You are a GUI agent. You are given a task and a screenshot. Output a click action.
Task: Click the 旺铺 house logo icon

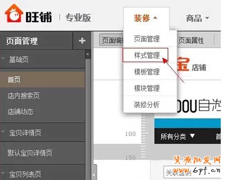14,13
